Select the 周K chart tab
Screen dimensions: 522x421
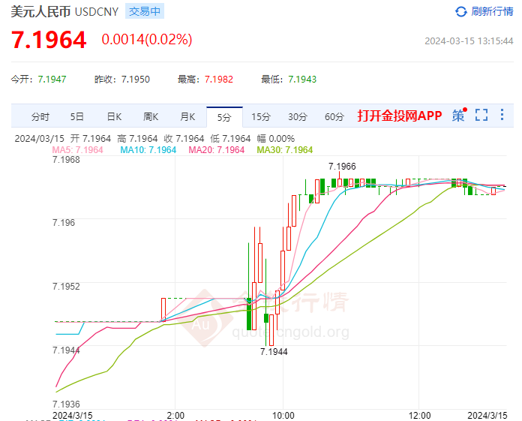point(151,117)
